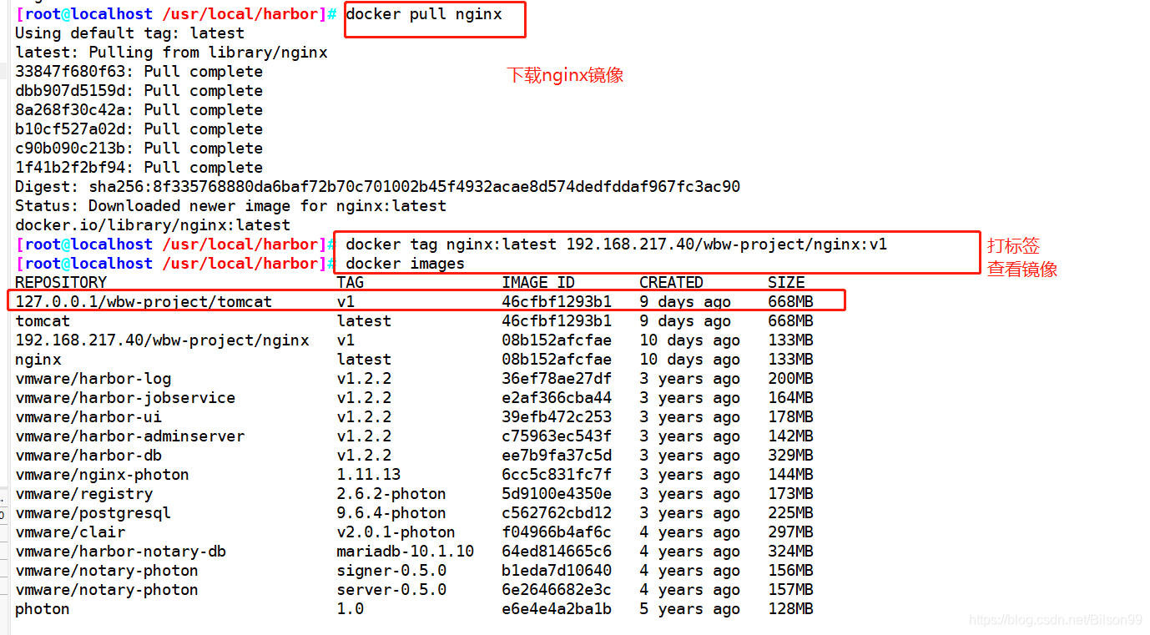Select the 'docker images' command text
This screenshot has width=1150, height=635.
pos(405,264)
